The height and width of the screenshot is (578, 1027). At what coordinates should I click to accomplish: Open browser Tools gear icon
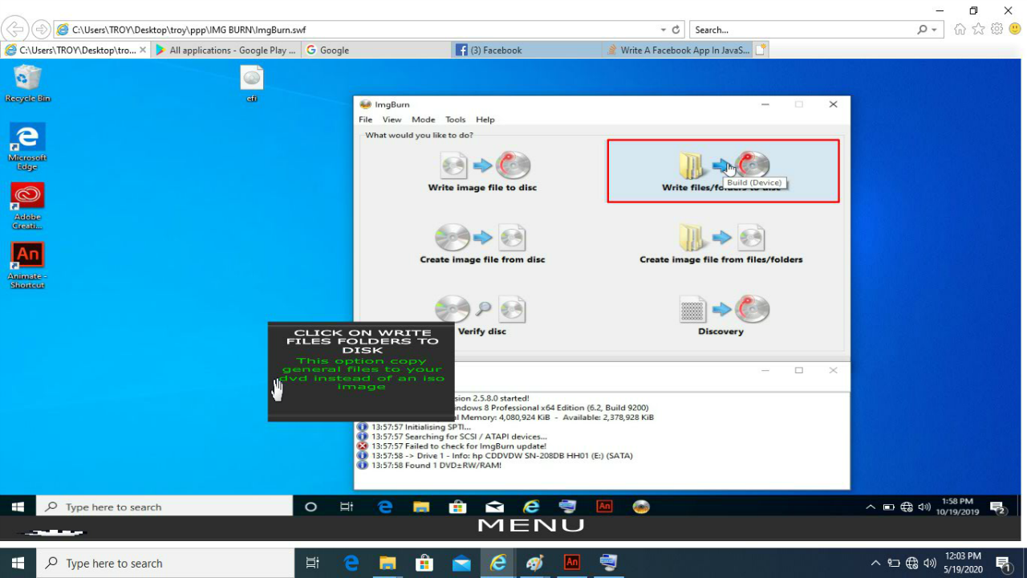click(997, 30)
